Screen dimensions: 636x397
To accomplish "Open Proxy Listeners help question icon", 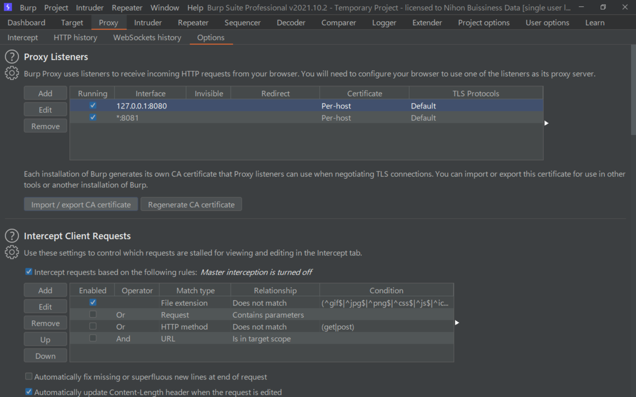I will [12, 57].
